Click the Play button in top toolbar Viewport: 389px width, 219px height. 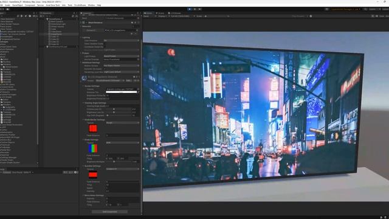190,9
